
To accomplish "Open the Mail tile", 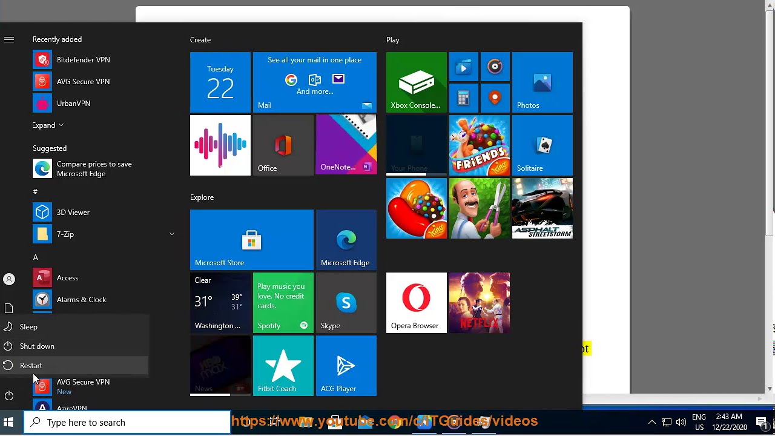I will [315, 82].
